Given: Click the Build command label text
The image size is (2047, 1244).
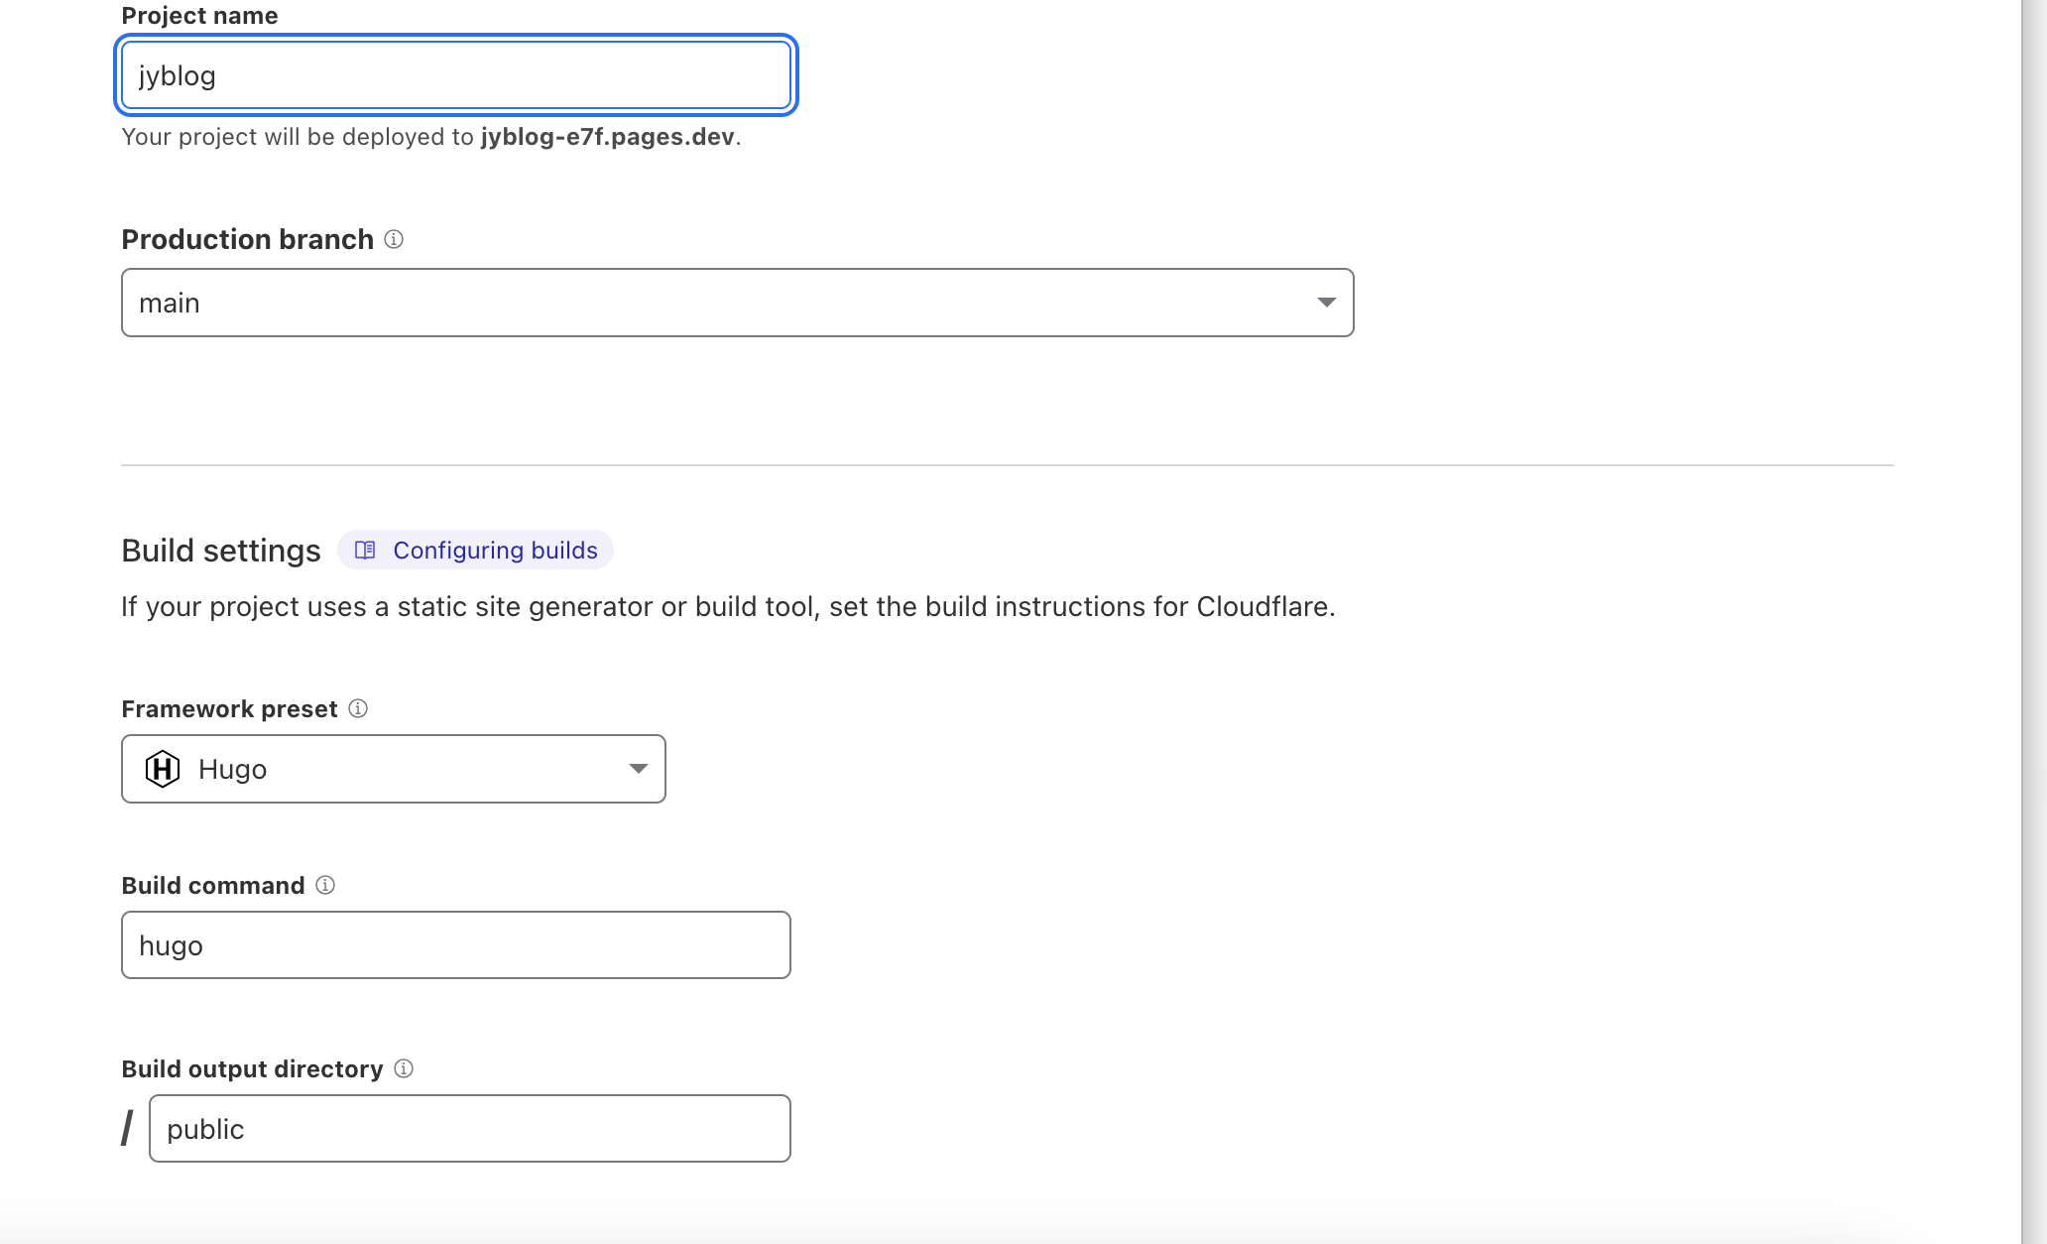Looking at the screenshot, I should (212, 886).
